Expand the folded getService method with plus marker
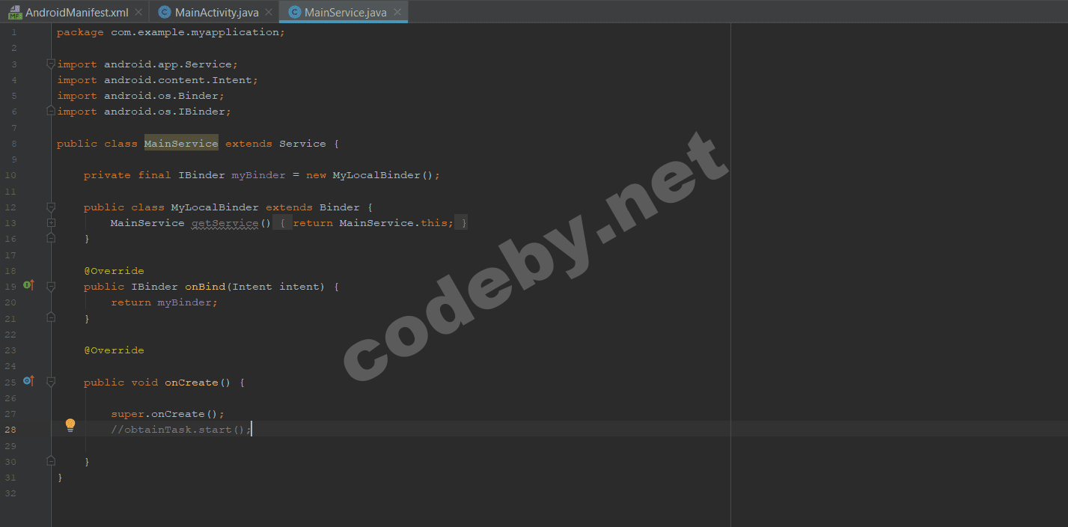 tap(51, 222)
